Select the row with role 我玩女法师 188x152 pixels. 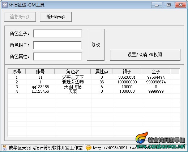pyautogui.click(x=94, y=82)
